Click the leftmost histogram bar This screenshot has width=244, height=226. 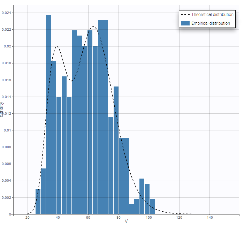[x=38, y=202]
